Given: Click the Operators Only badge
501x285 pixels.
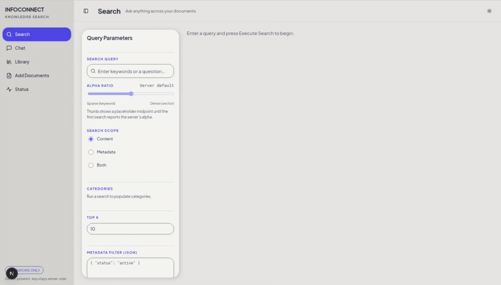Looking at the screenshot, I should [x=24, y=270].
